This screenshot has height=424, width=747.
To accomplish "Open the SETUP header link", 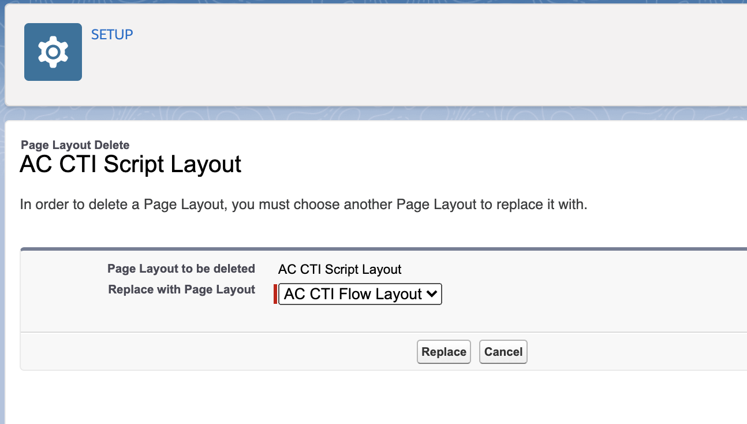I will 112,35.
